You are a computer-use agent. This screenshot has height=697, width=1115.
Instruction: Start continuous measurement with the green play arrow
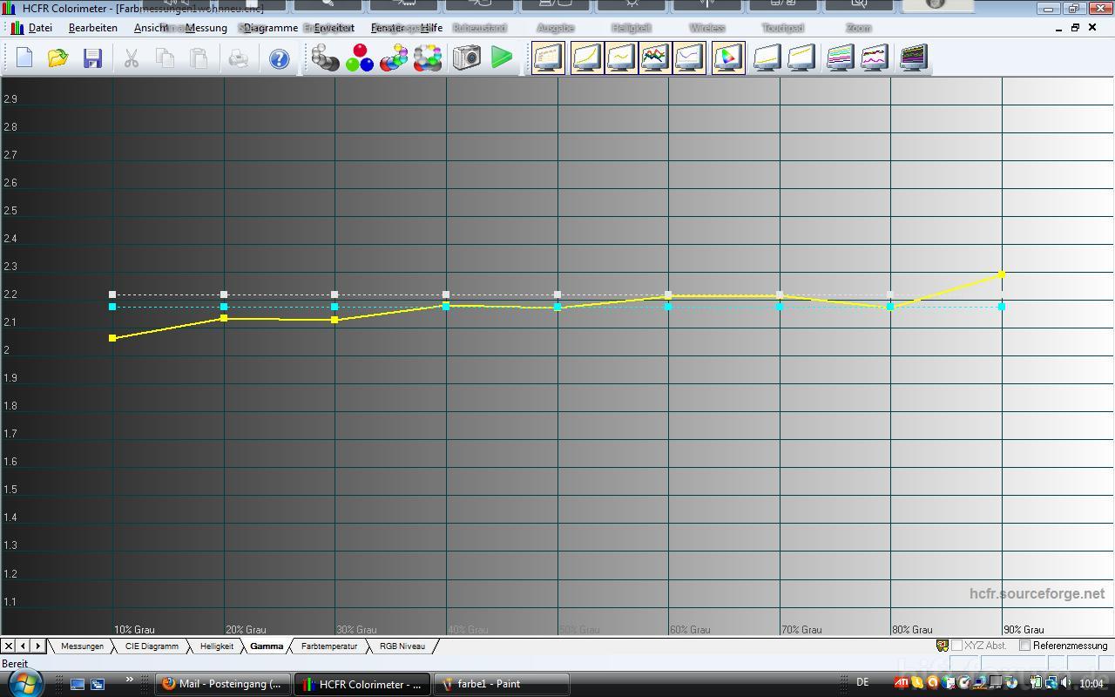click(x=502, y=58)
